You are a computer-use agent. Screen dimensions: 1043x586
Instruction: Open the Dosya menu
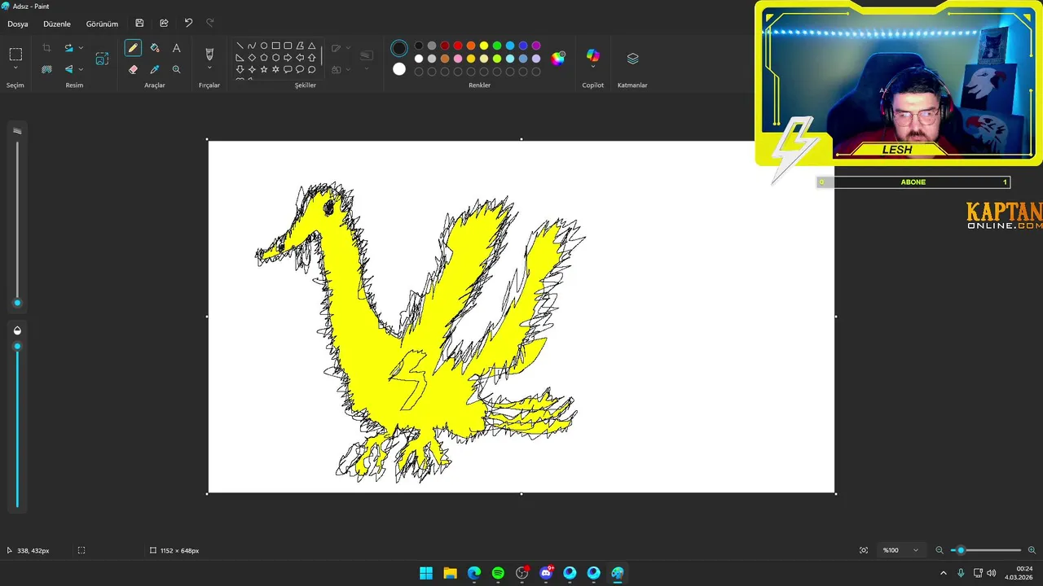pyautogui.click(x=18, y=24)
